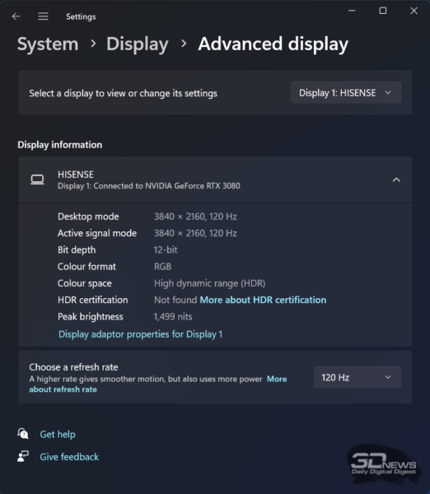Image resolution: width=430 pixels, height=494 pixels.
Task: Close the Settings window
Action: [x=414, y=11]
